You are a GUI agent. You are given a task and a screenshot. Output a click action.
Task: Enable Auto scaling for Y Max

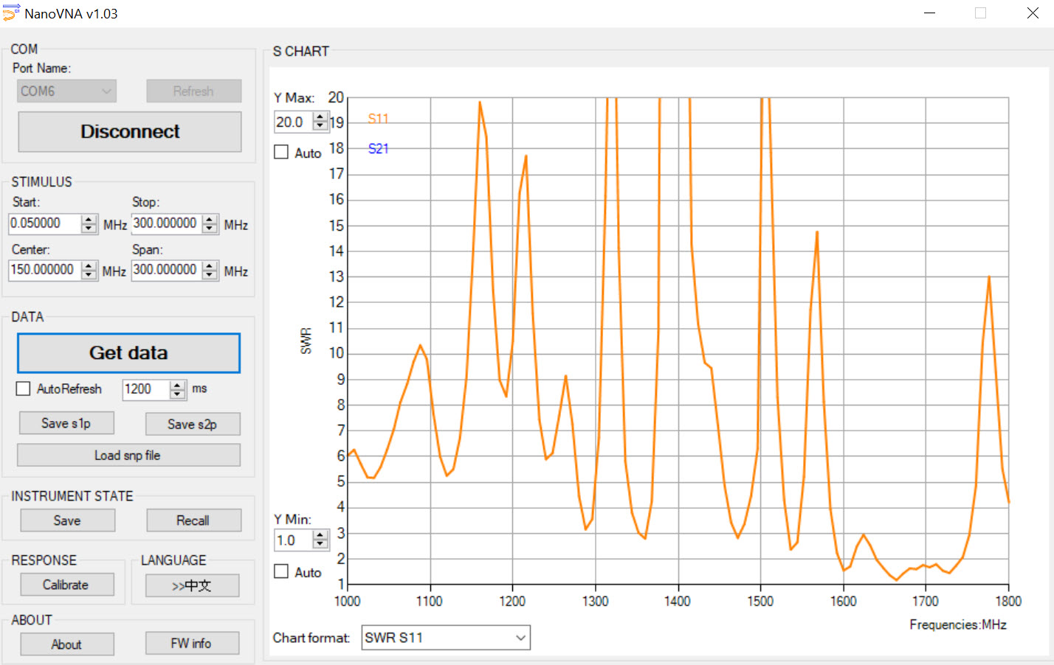click(x=280, y=152)
